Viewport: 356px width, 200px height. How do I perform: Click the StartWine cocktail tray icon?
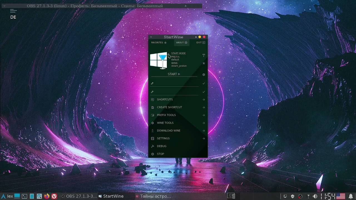[x=308, y=196]
